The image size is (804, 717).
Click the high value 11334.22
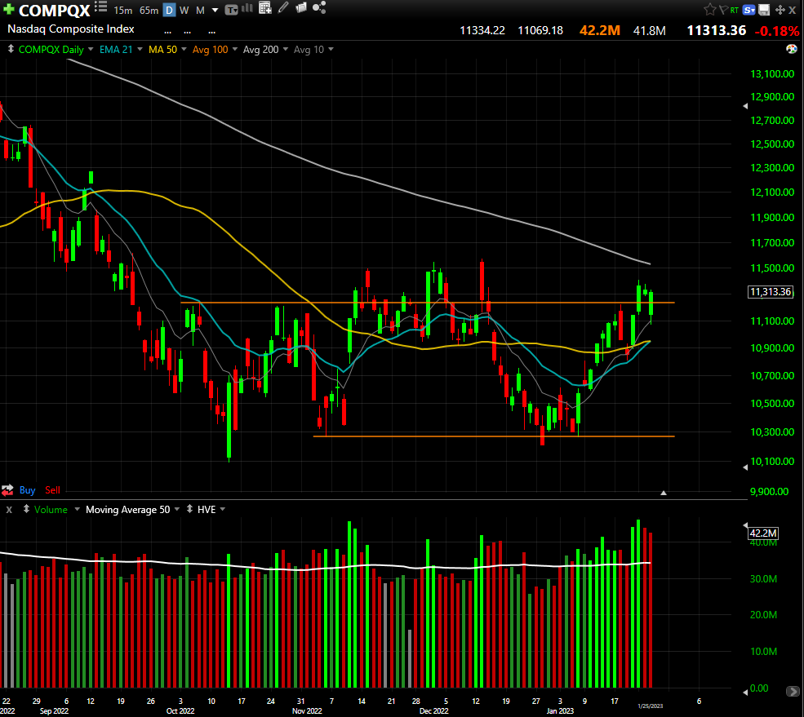click(x=482, y=30)
